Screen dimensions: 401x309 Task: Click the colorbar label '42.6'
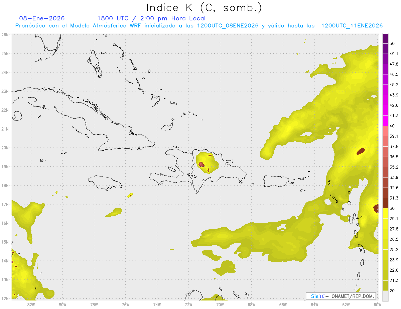point(394,105)
